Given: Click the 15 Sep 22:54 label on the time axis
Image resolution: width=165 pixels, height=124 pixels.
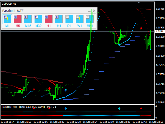Looking at the screenshot, I should coord(90,122).
